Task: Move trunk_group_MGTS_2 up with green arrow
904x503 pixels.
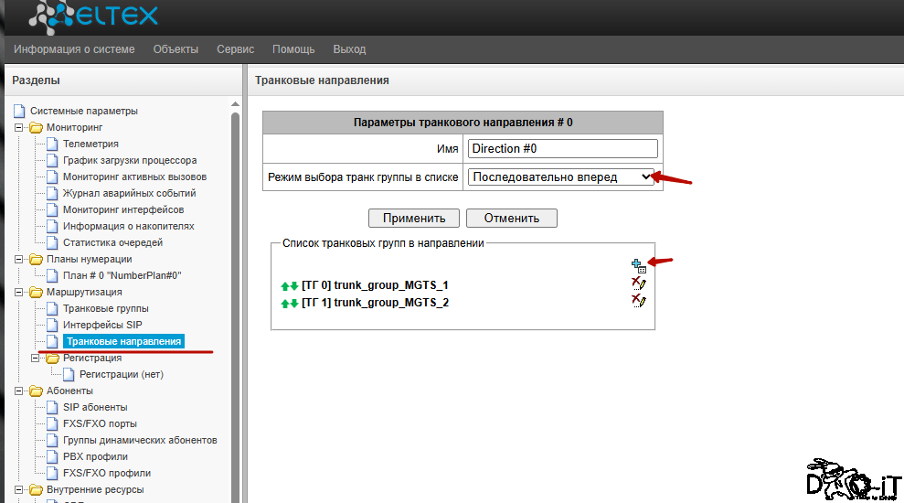Action: [x=285, y=304]
